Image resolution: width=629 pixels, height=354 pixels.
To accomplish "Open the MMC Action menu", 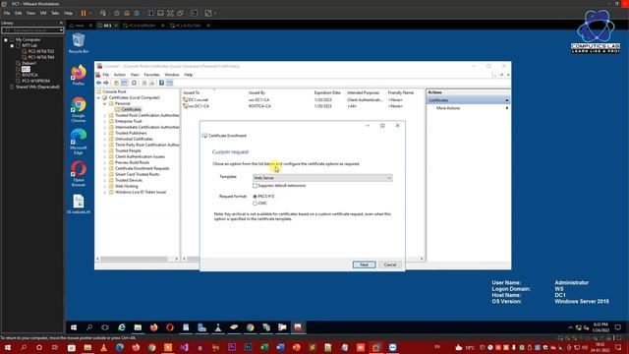I will [120, 75].
